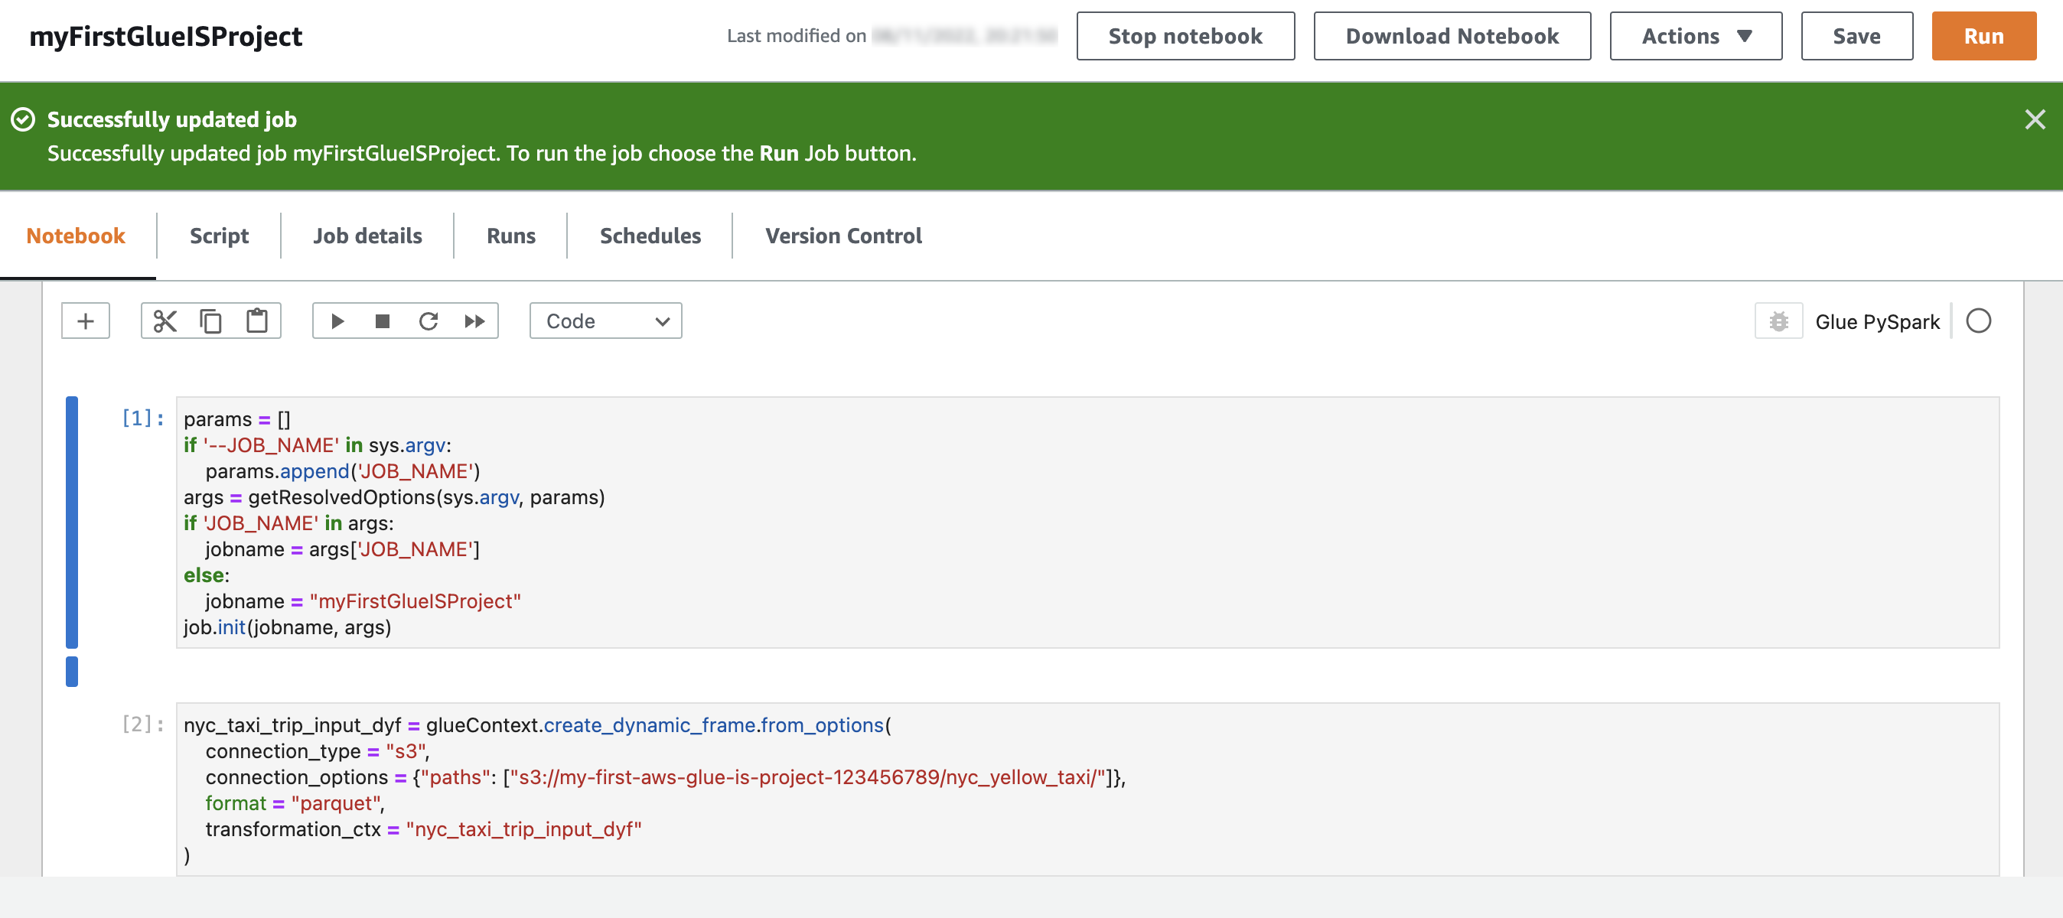Cut the selected cell with scissors icon

click(165, 321)
